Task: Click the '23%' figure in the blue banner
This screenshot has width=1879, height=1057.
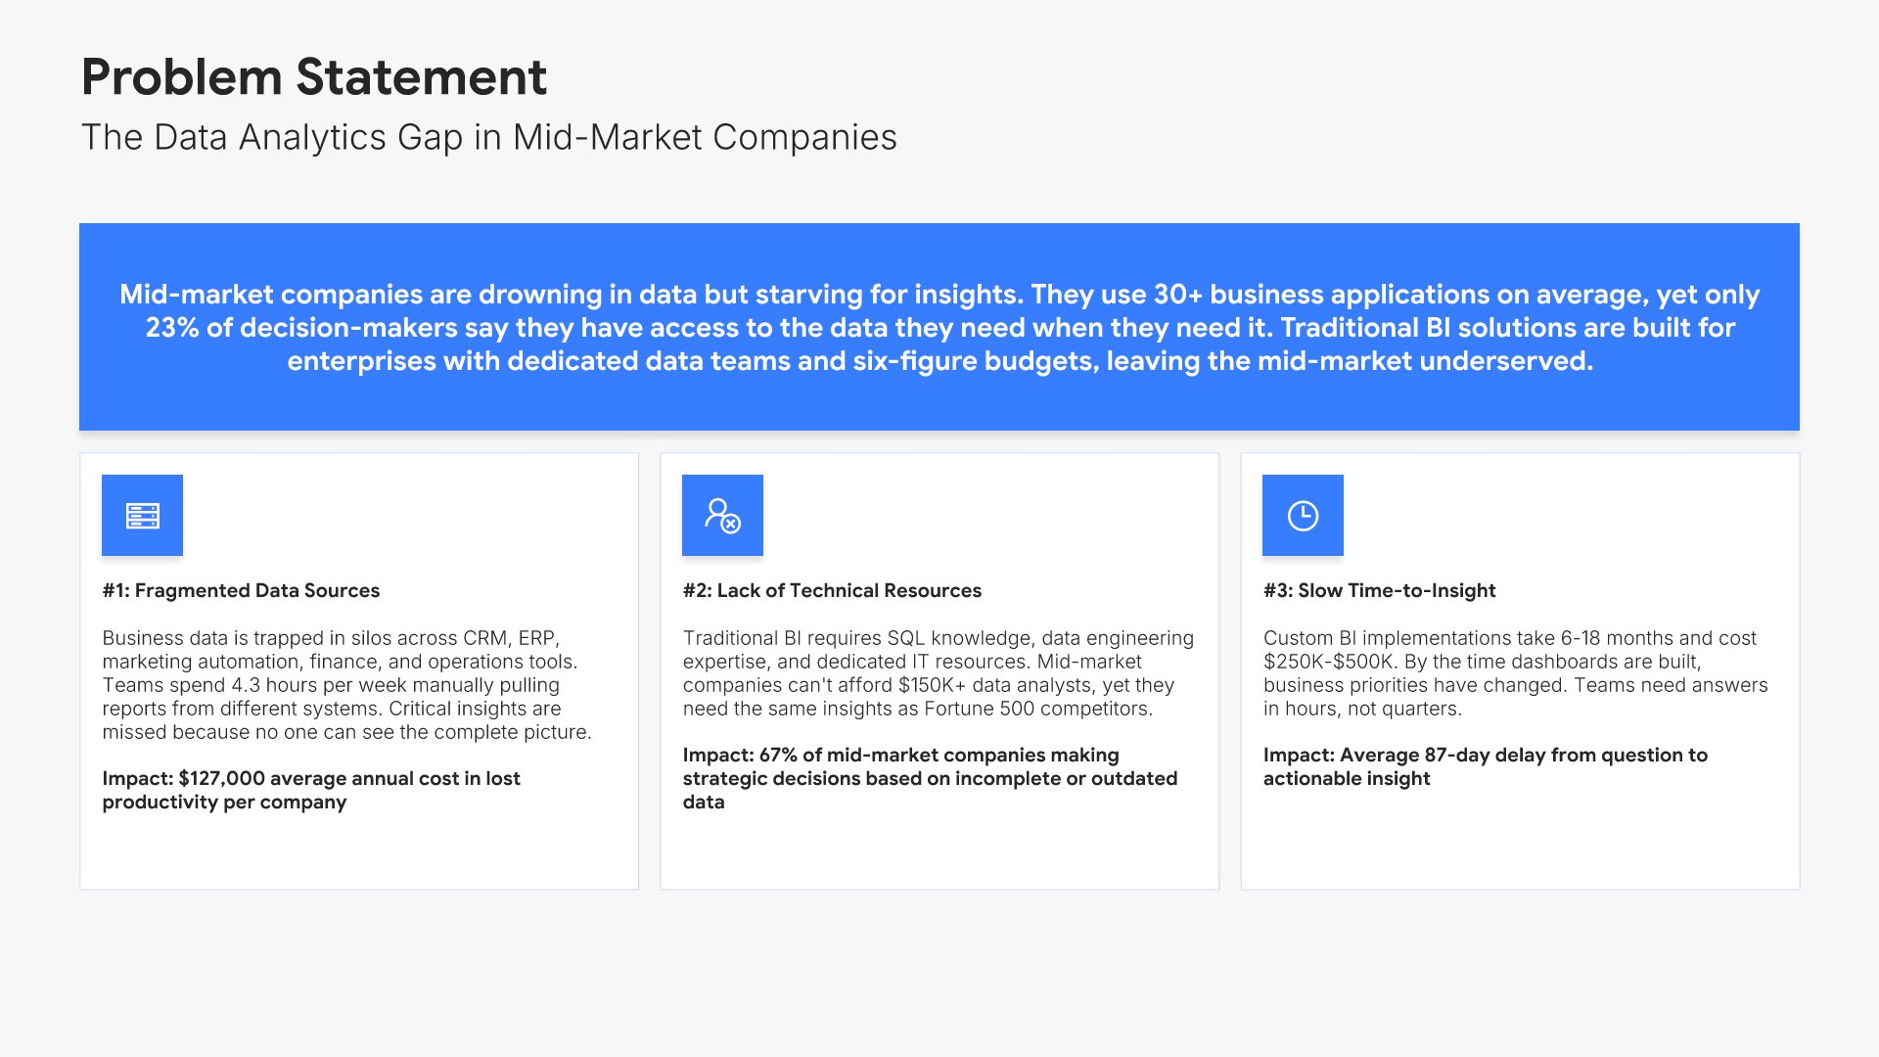Action: 172,328
